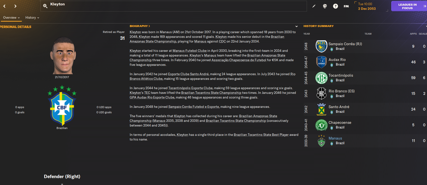This screenshot has height=185, width=427.
Task: Click the Tocantinópolis club badge
Action: pyautogui.click(x=322, y=78)
